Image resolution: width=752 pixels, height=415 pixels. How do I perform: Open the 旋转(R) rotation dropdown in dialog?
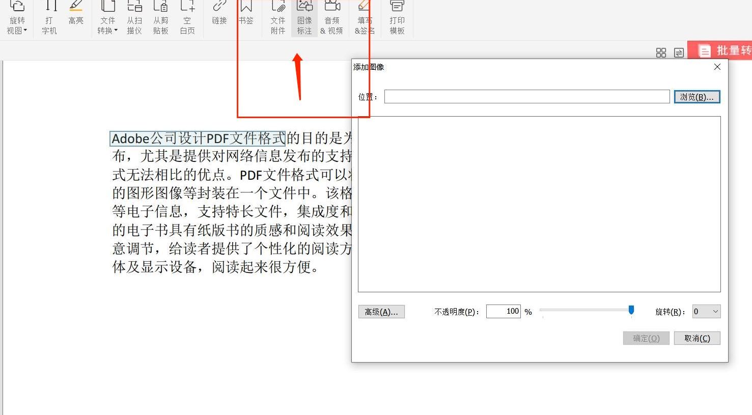point(706,311)
